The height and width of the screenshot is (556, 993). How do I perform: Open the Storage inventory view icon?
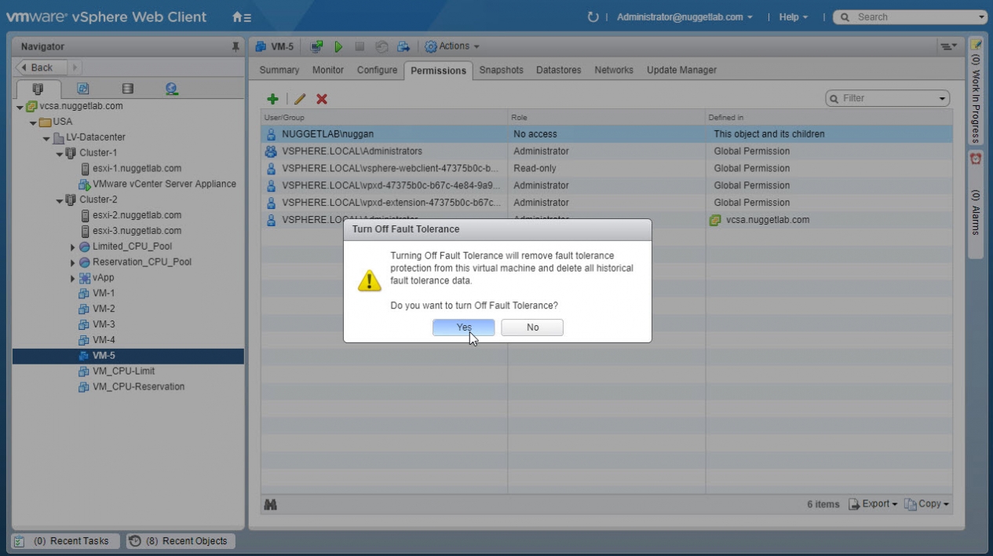tap(127, 89)
